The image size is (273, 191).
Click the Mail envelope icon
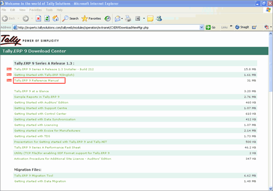(118, 18)
